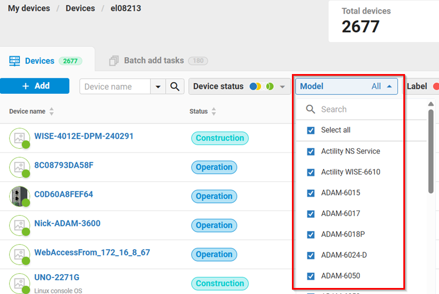This screenshot has width=439, height=294.
Task: Switch to the Batch add tasks tab
Action: [x=154, y=61]
